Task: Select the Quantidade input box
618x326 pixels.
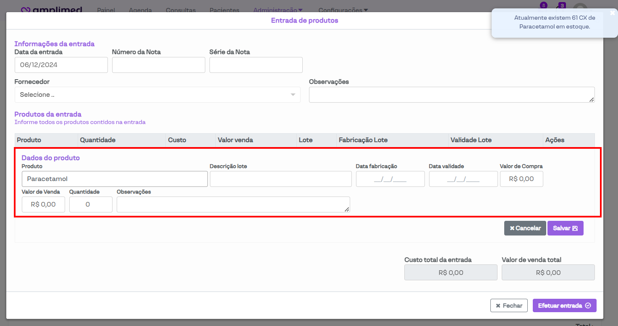Action: click(91, 204)
